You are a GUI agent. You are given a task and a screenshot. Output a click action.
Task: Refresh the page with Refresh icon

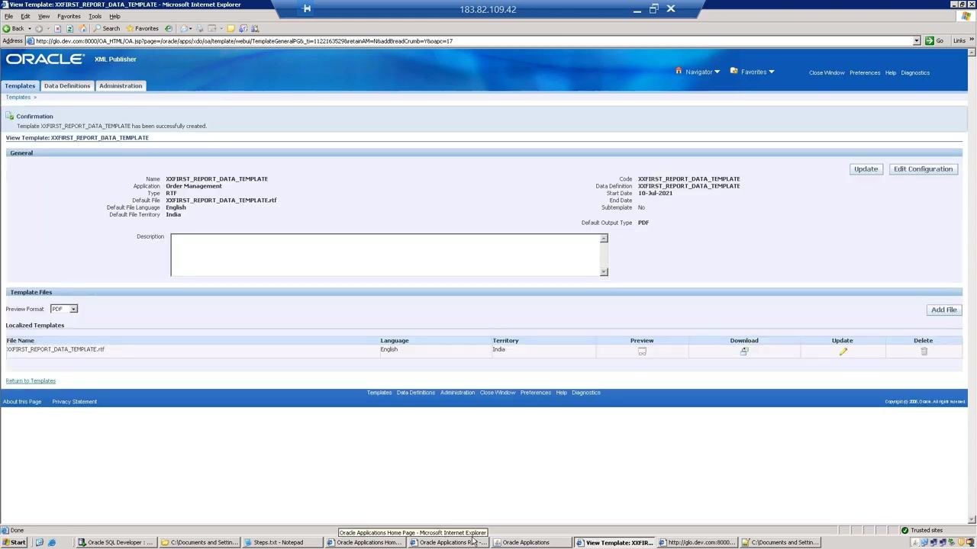click(x=69, y=28)
